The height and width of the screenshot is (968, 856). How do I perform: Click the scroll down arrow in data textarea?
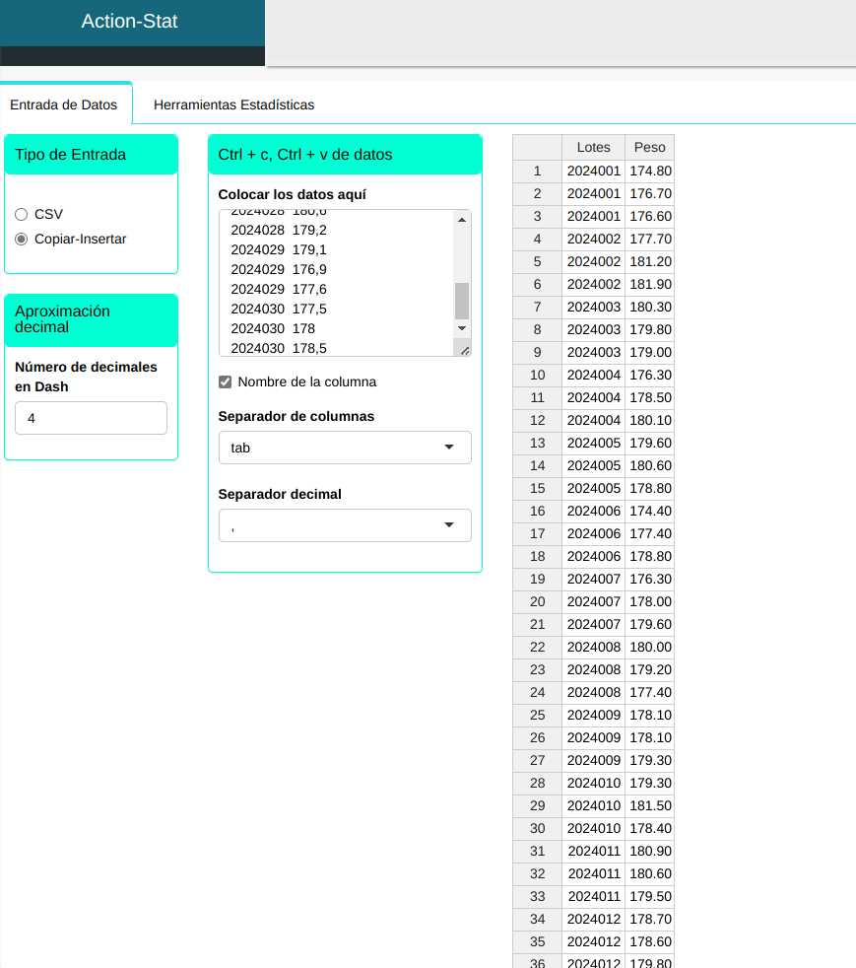click(x=461, y=327)
